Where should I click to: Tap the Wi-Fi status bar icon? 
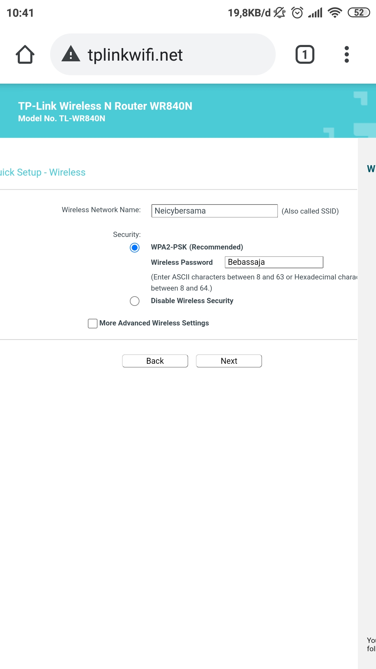point(335,13)
